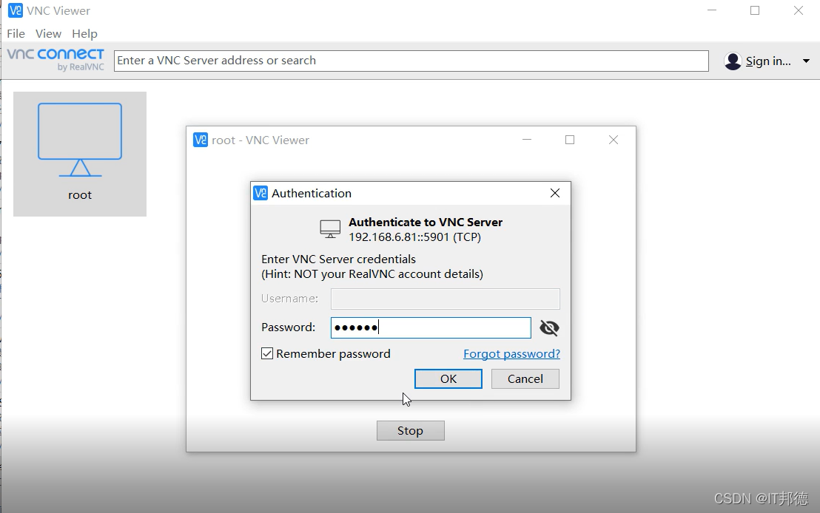
Task: Focus the Password input field
Action: [x=431, y=327]
